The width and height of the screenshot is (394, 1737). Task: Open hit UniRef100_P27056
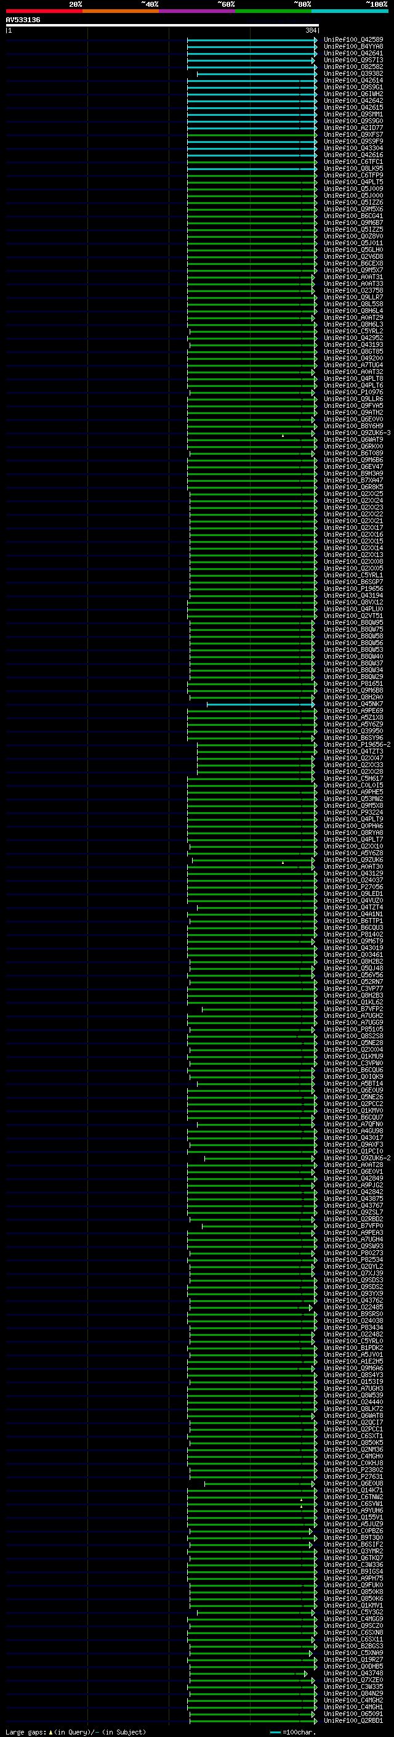[x=353, y=887]
